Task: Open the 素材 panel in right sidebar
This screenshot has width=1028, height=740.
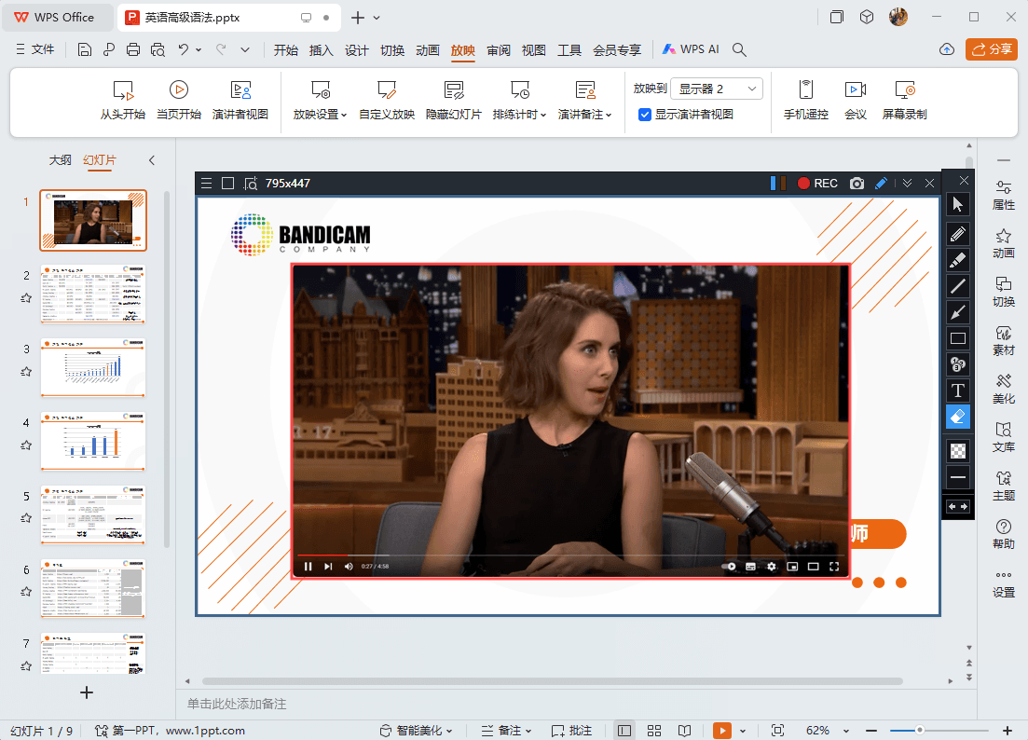Action: click(1004, 340)
